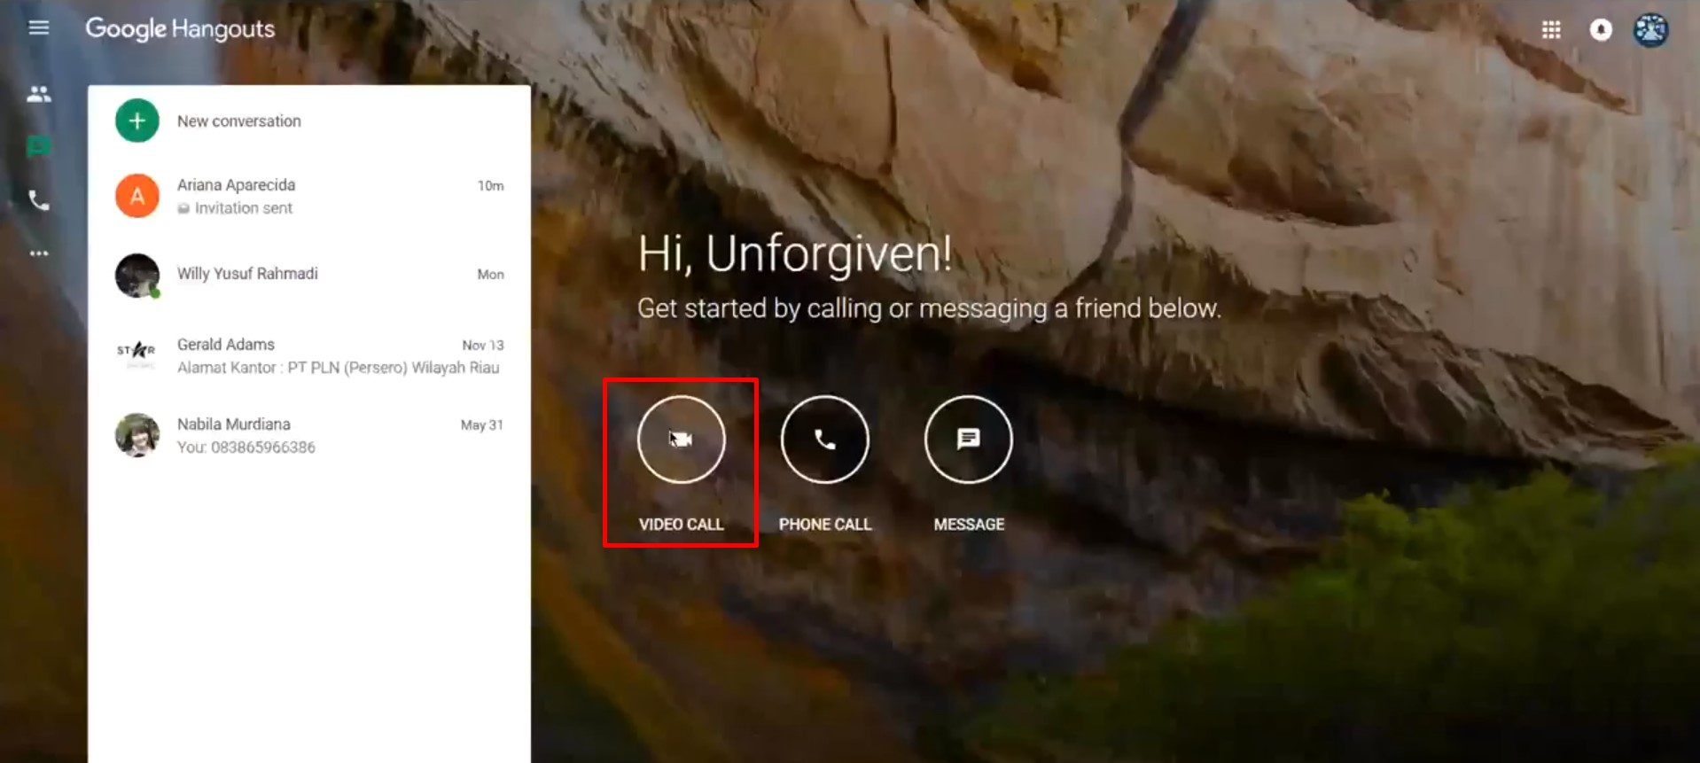Viewport: 1700px width, 763px height.
Task: Click the 'Nov 13' timestamp
Action: (483, 346)
